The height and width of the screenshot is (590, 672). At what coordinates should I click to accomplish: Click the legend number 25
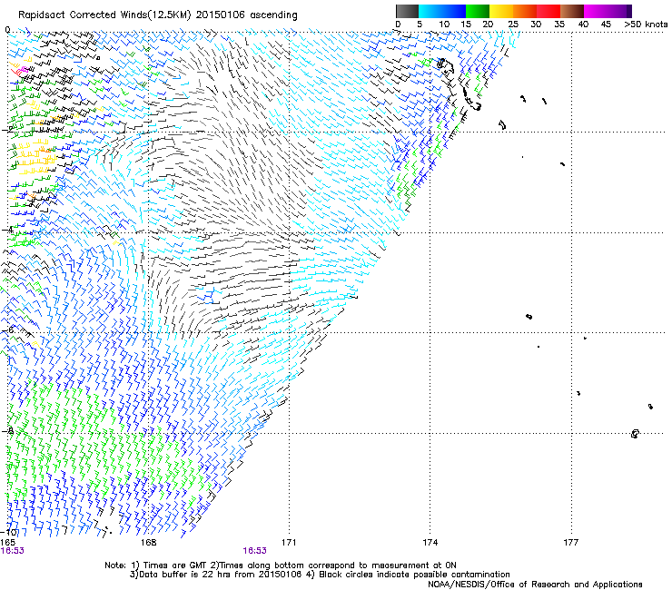pyautogui.click(x=512, y=25)
